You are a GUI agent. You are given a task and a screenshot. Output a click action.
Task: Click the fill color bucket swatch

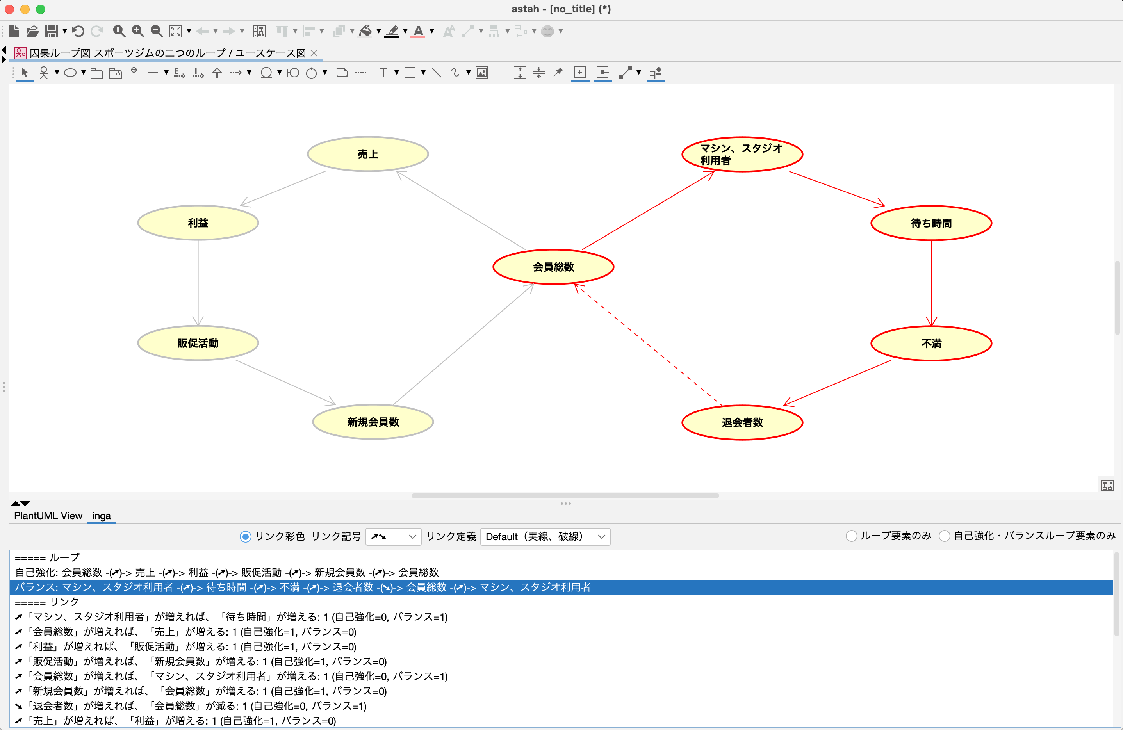point(366,31)
